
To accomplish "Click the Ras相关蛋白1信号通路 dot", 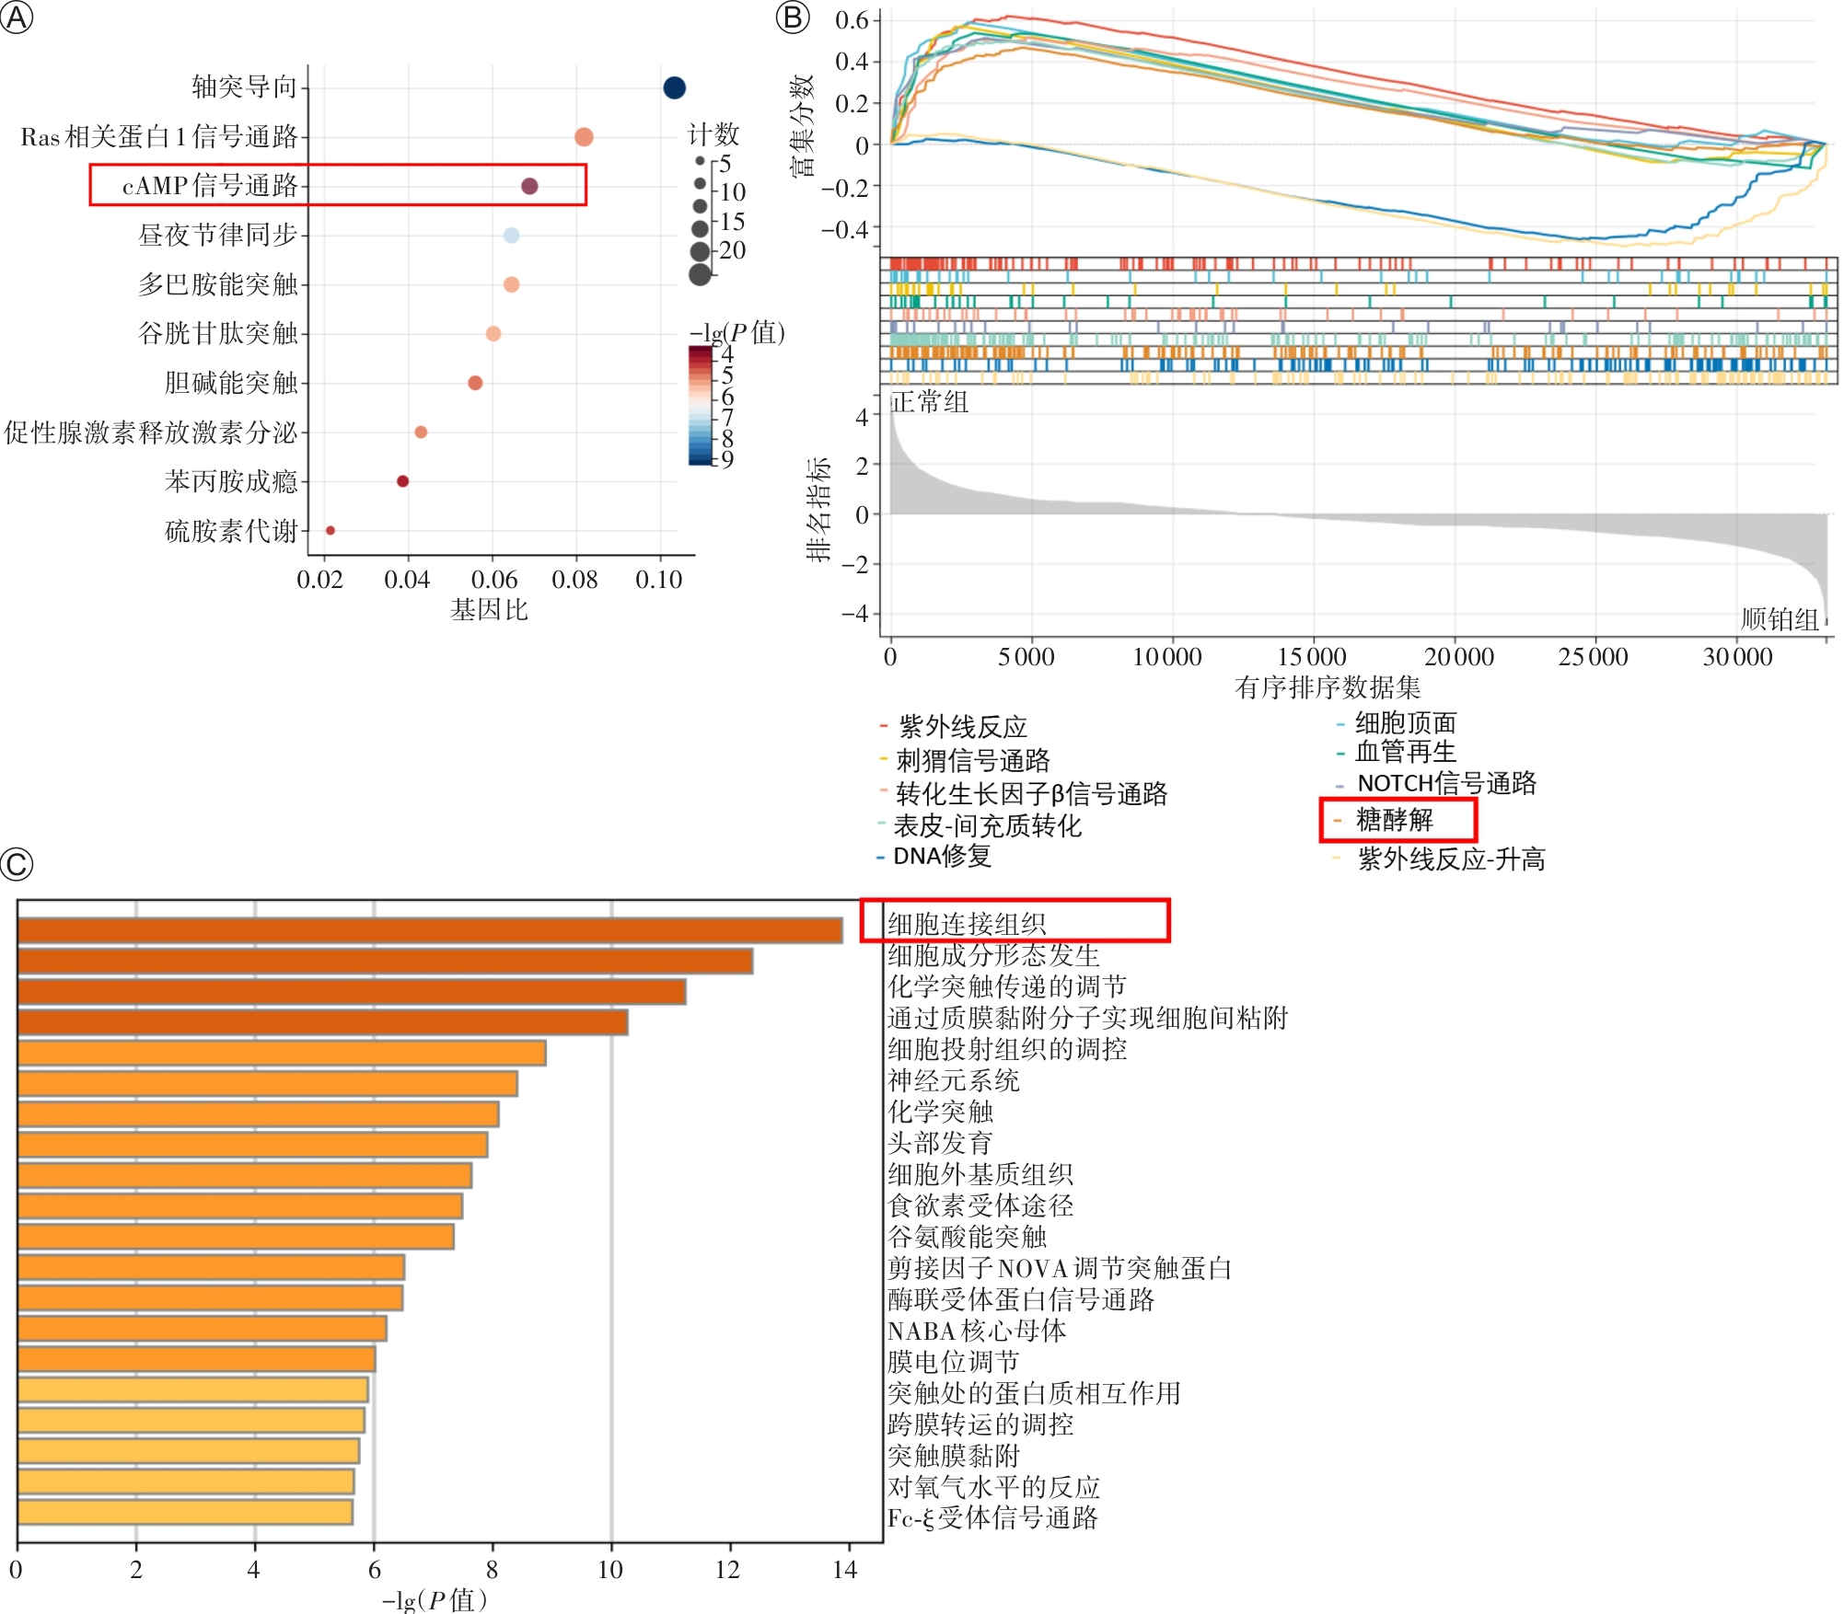I will coord(584,137).
